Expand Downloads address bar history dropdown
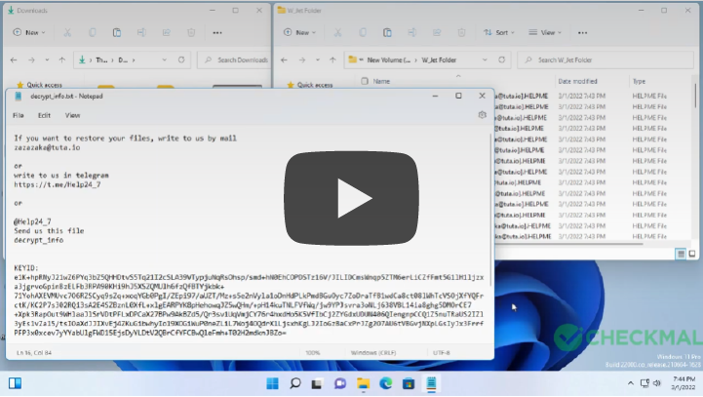The width and height of the screenshot is (703, 397). [x=164, y=60]
